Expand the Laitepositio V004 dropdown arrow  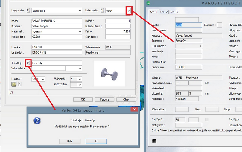(x=129, y=11)
